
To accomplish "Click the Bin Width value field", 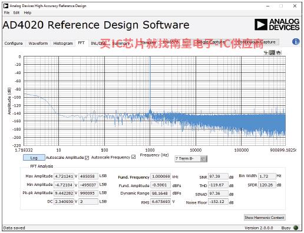I will [267, 176].
